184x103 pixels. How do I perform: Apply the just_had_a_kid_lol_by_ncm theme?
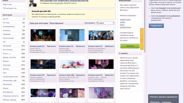(x=80, y=75)
